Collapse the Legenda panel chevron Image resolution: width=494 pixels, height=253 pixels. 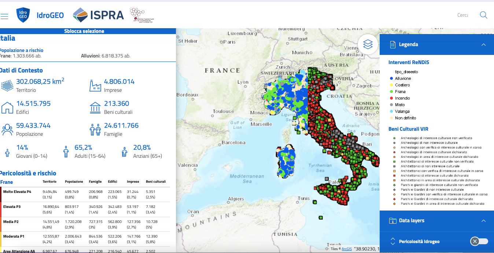point(483,45)
